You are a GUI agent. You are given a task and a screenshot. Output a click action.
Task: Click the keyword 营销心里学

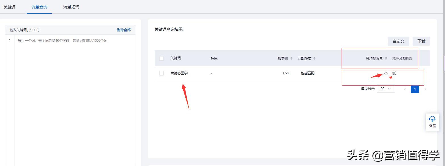point(179,73)
